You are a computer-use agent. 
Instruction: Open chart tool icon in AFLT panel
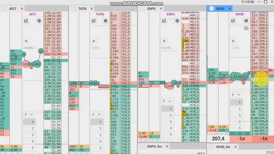[26, 21]
